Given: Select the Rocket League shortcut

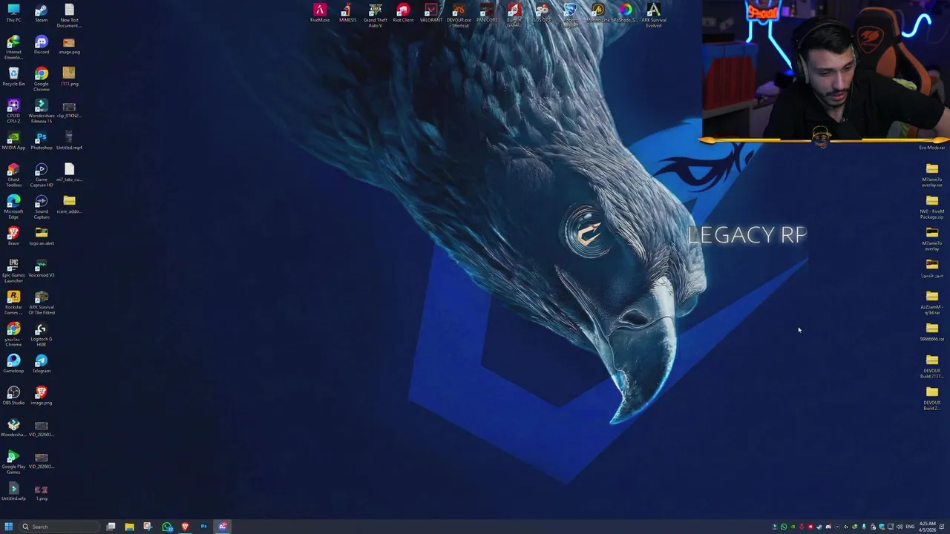Looking at the screenshot, I should 570,15.
